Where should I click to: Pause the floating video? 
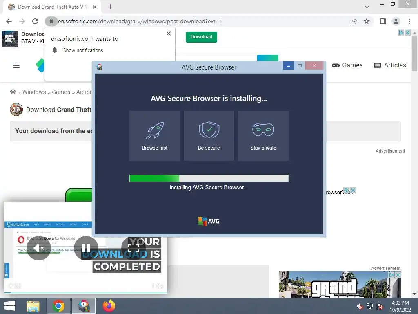coord(86,248)
